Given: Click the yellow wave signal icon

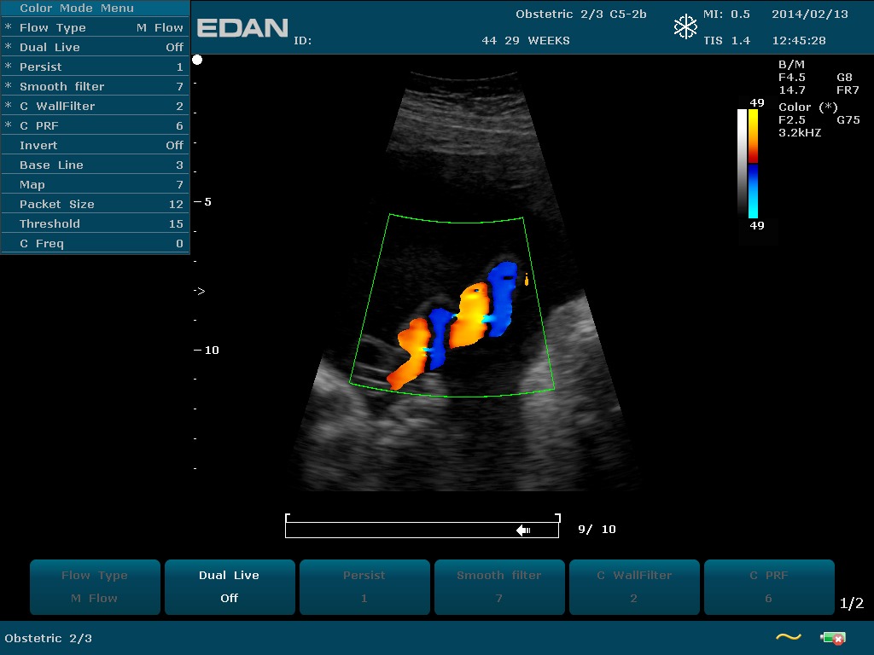Looking at the screenshot, I should [x=788, y=637].
